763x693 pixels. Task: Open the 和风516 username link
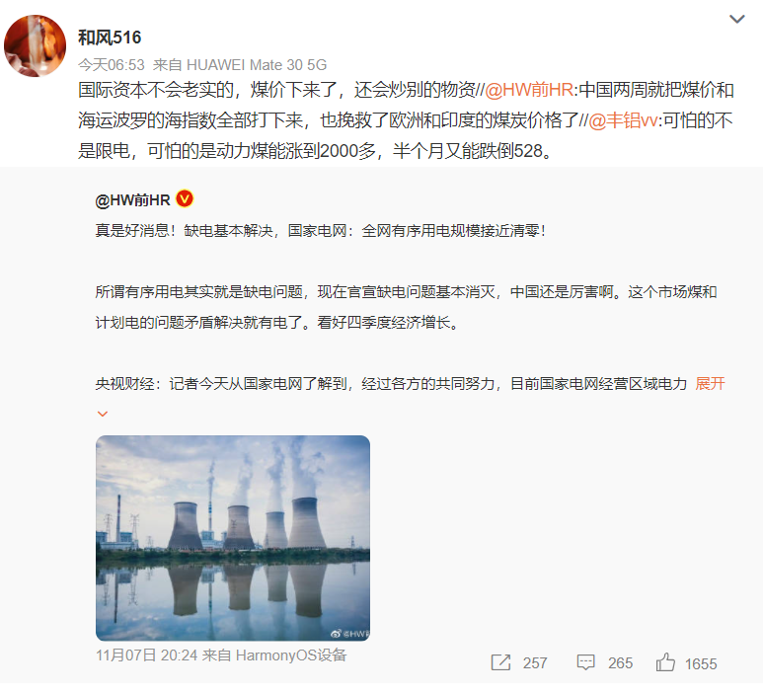click(110, 38)
